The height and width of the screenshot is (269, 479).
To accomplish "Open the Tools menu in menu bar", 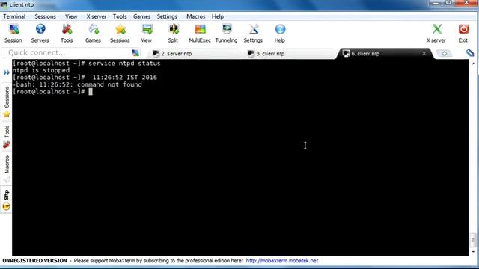I will point(120,16).
